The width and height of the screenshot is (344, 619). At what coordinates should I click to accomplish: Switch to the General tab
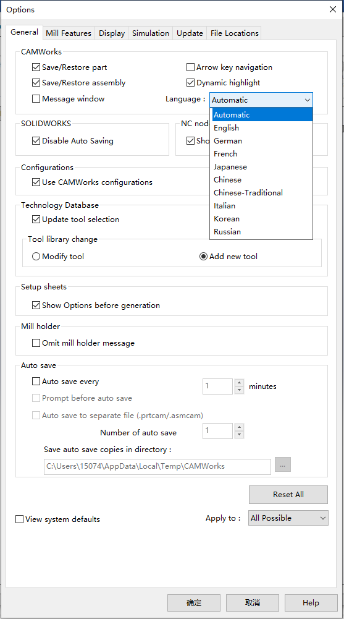[25, 32]
